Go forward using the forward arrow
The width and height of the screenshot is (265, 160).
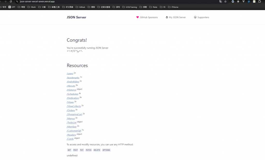5,2
